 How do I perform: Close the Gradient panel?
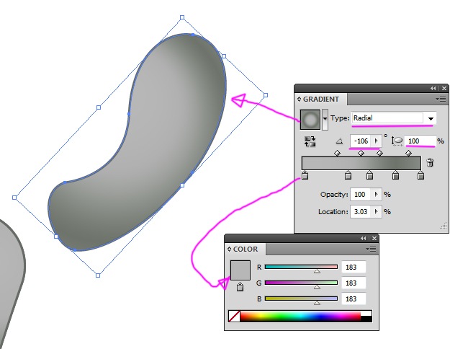444,88
